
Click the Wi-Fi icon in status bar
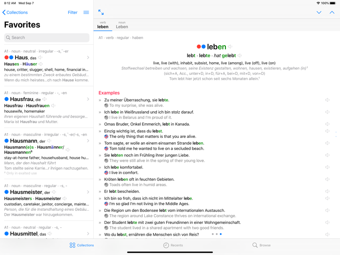tap(318, 3)
